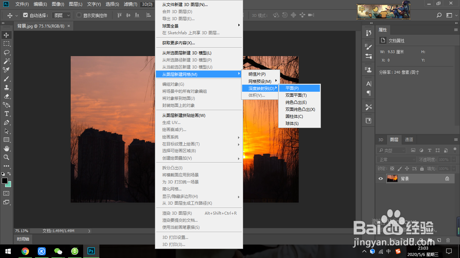
Task: Toggle Quick Mask mode icon
Action: click(x=6, y=193)
